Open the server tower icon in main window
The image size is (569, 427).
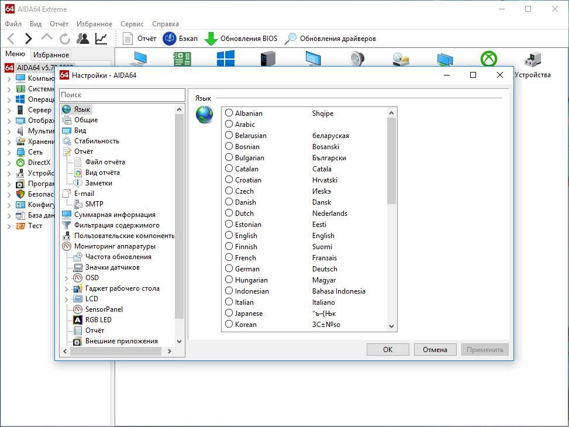click(x=268, y=58)
